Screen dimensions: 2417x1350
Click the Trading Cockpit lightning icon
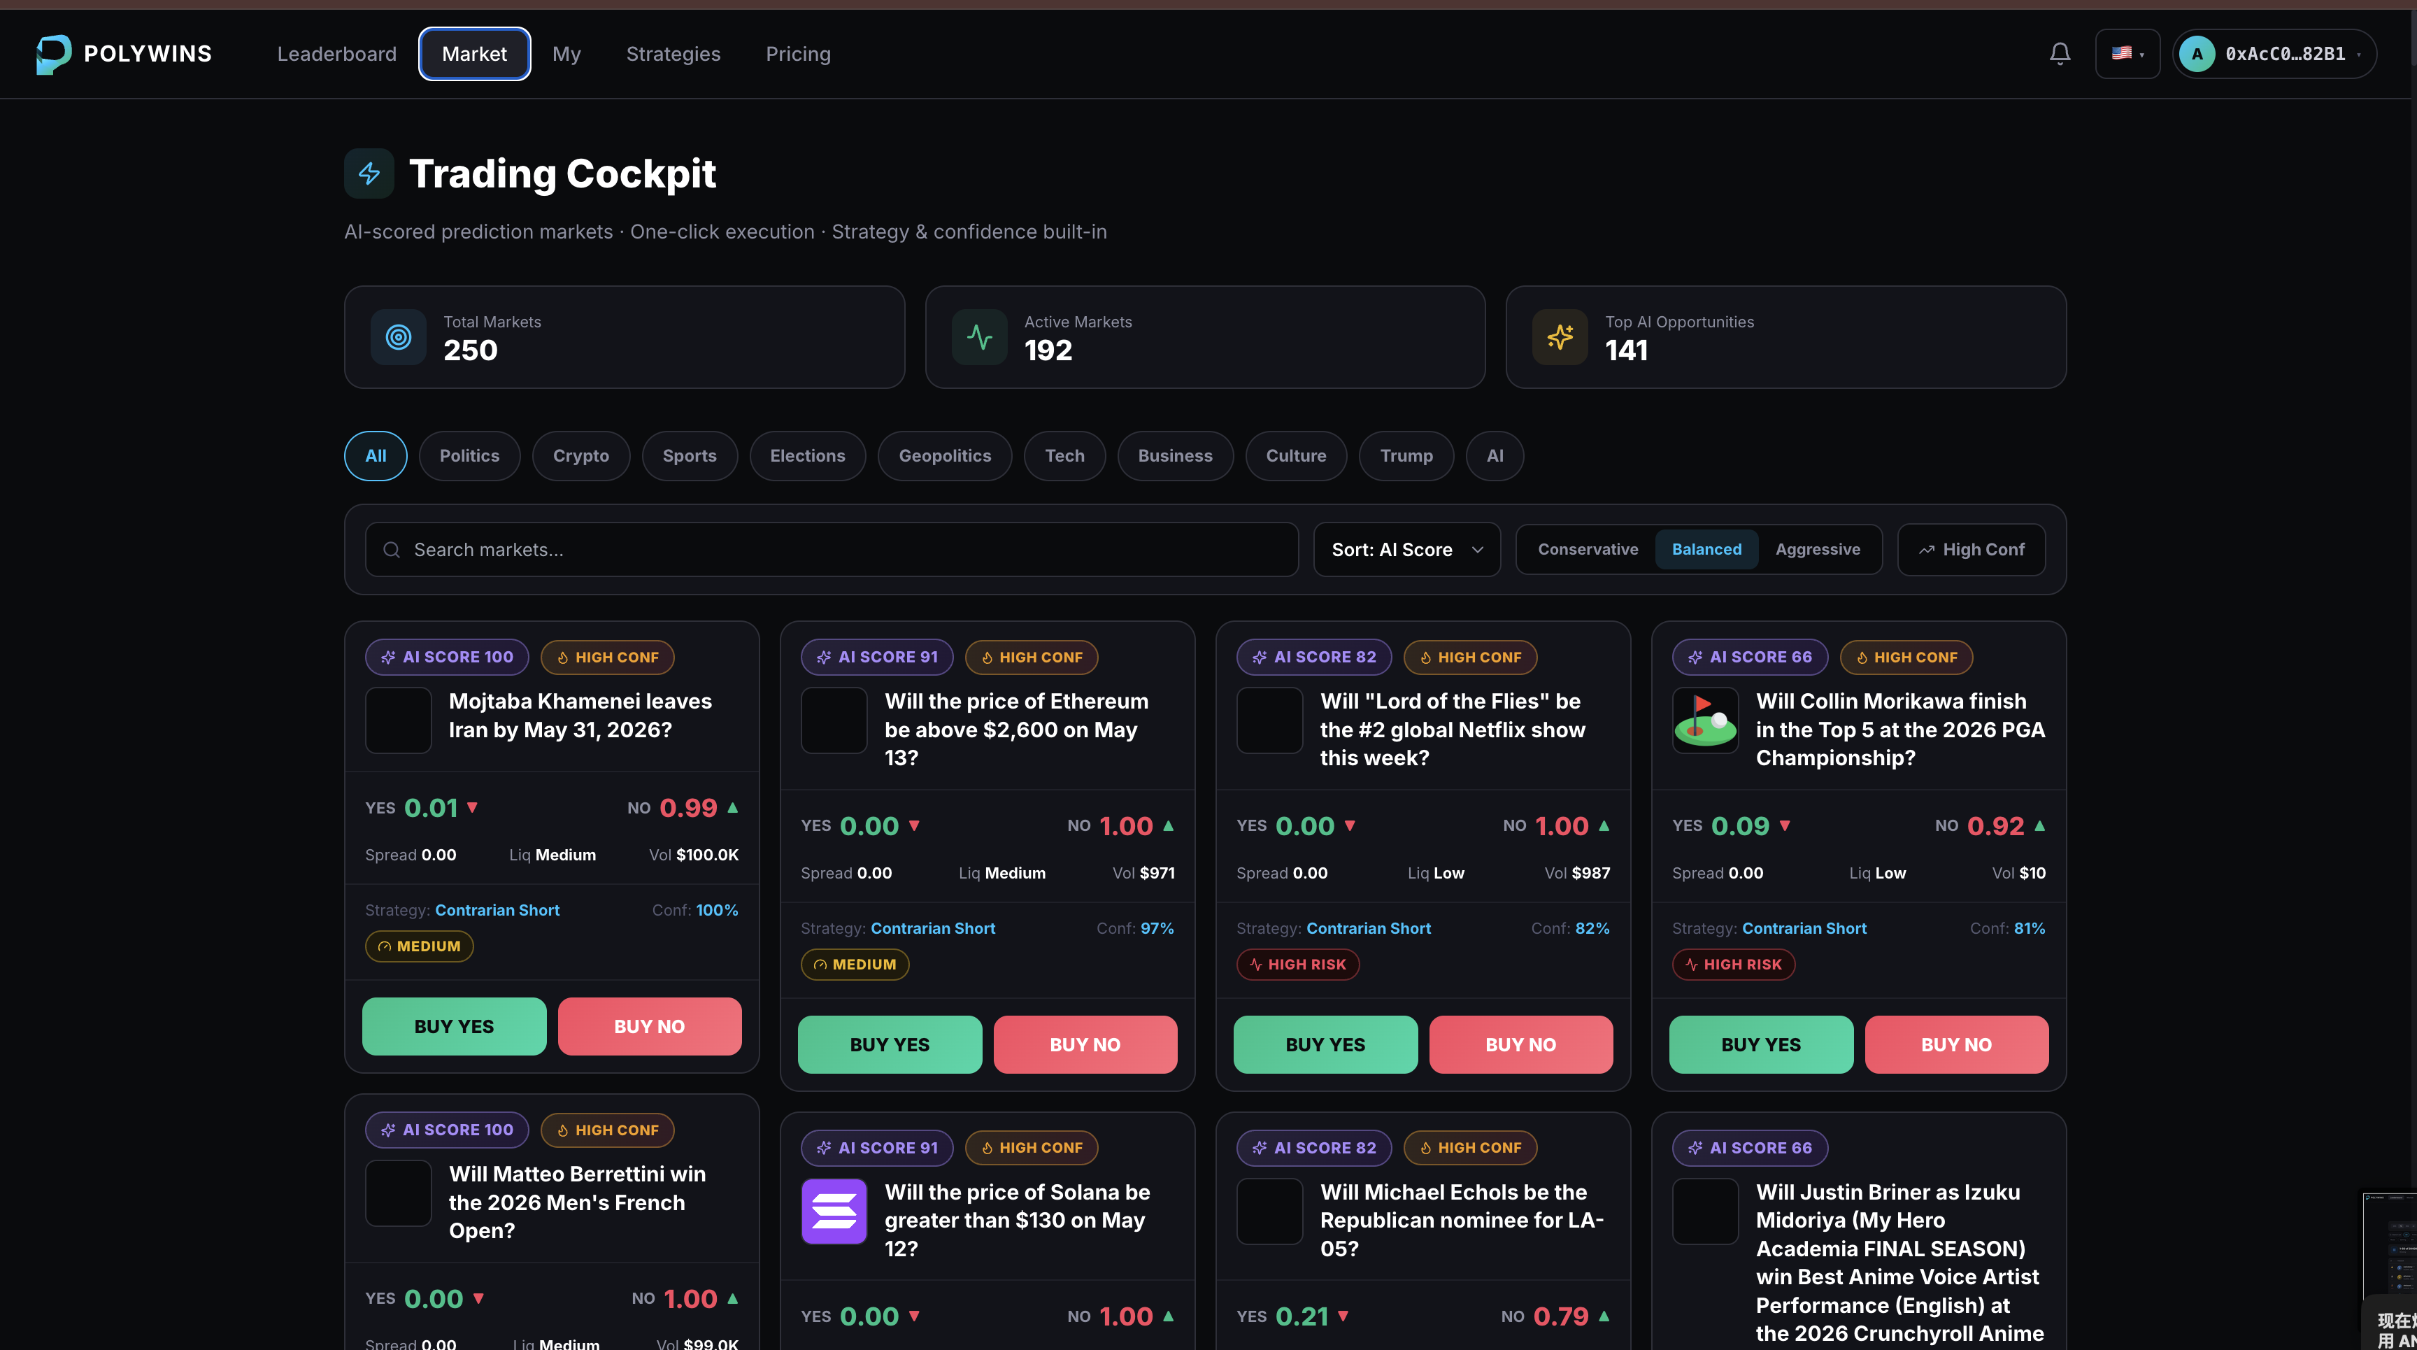(x=369, y=173)
